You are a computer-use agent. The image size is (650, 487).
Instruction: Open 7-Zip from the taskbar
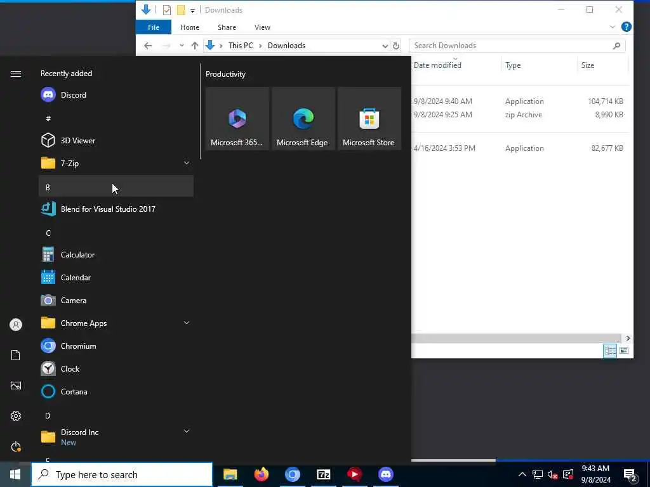[x=323, y=474]
